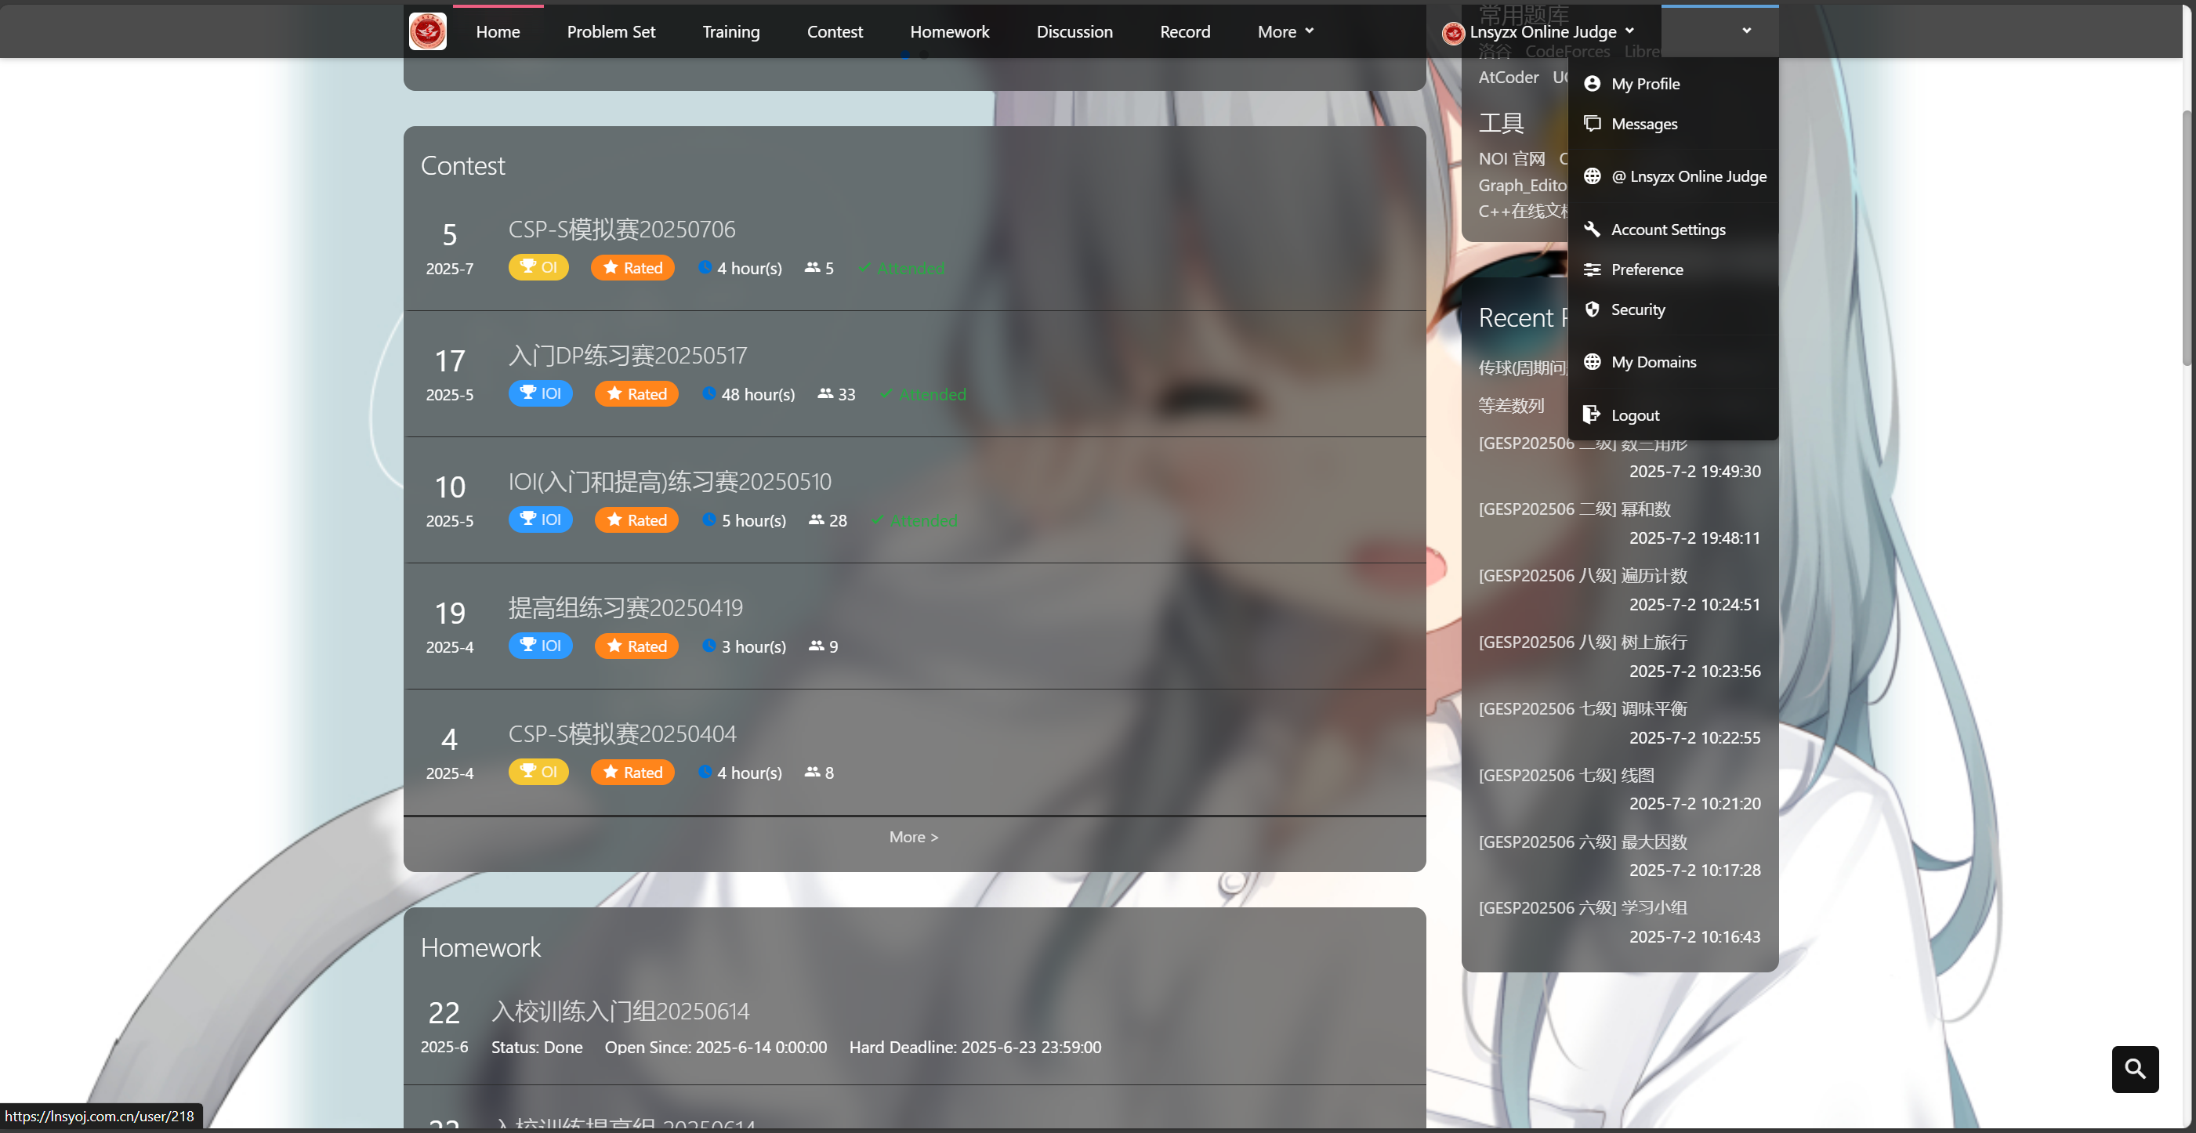Click the site logo icon in the navbar
This screenshot has height=1133, width=2196.
click(x=427, y=31)
